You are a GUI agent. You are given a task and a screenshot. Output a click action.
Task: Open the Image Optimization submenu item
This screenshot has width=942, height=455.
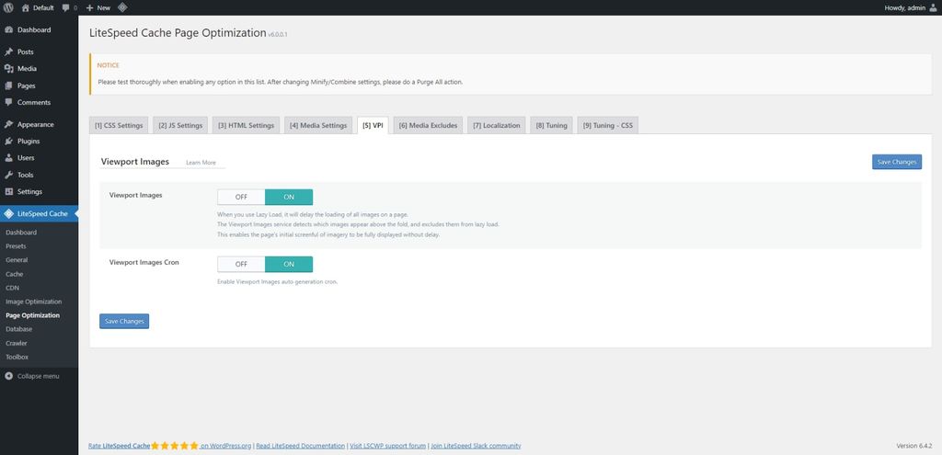(34, 301)
